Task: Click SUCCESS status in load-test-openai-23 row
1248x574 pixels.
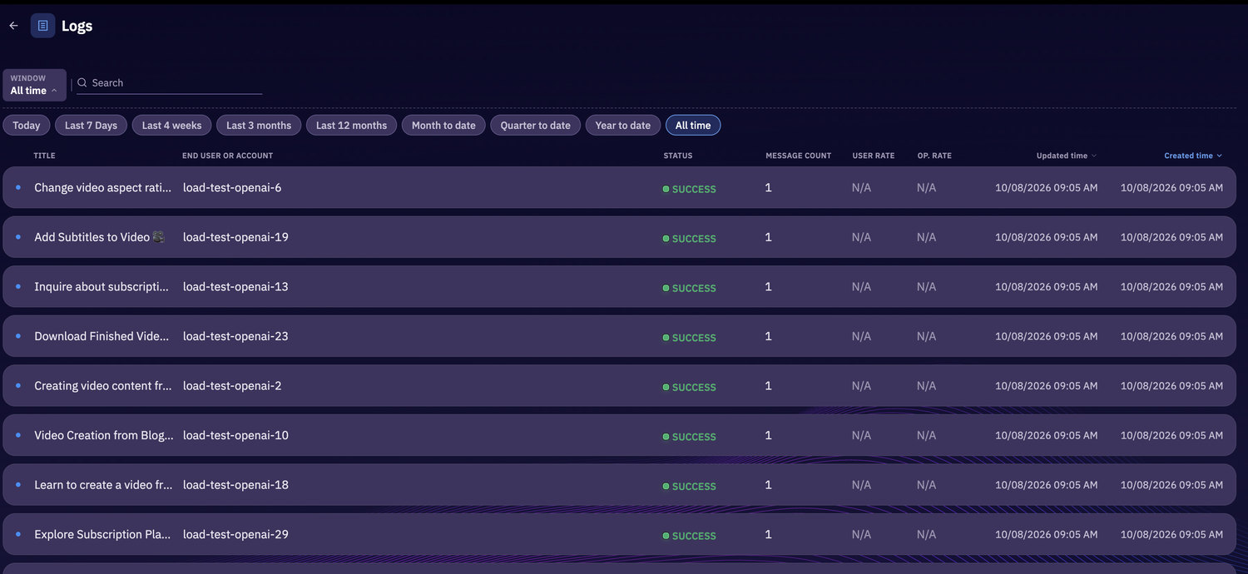Action: pos(690,338)
